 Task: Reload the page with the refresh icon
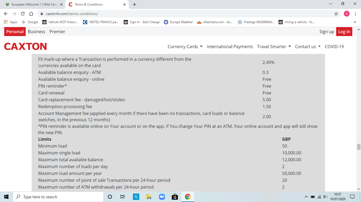point(23,14)
